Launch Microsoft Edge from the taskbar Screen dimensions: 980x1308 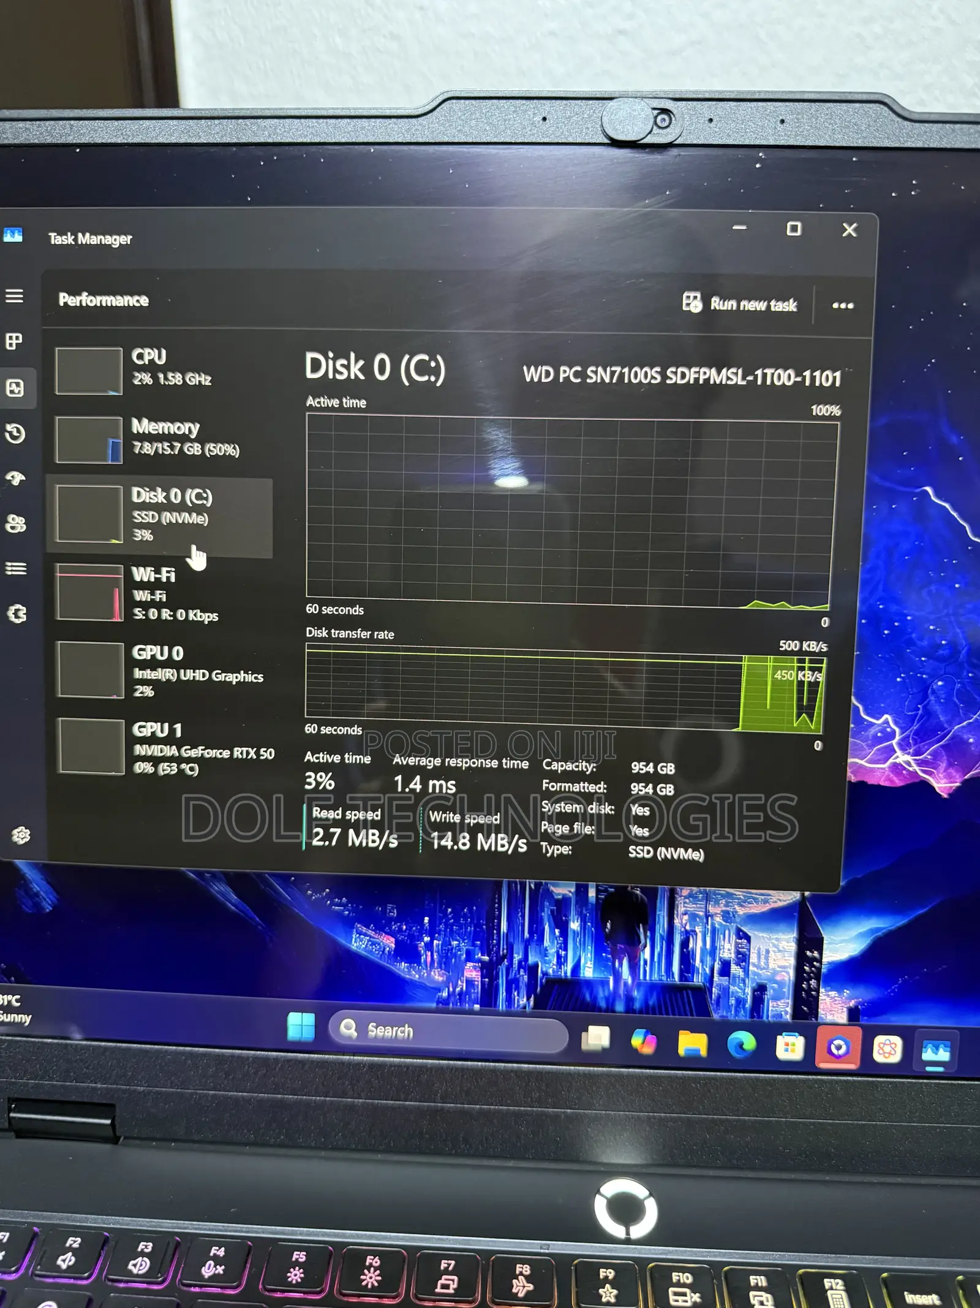coord(741,1046)
